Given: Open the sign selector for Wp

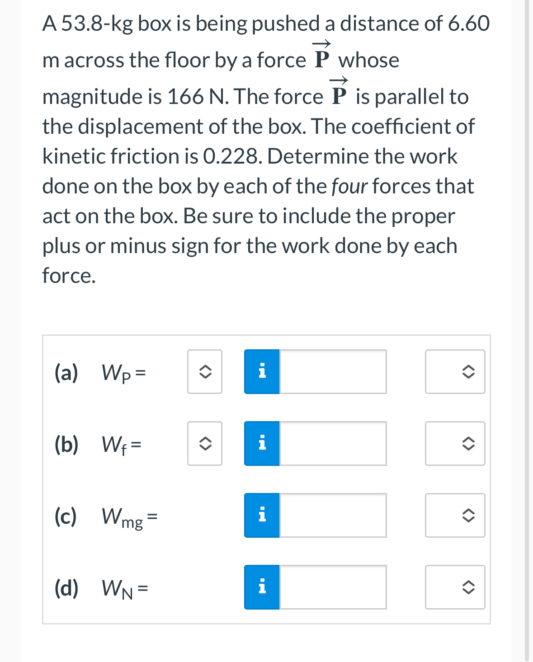Looking at the screenshot, I should (x=204, y=372).
